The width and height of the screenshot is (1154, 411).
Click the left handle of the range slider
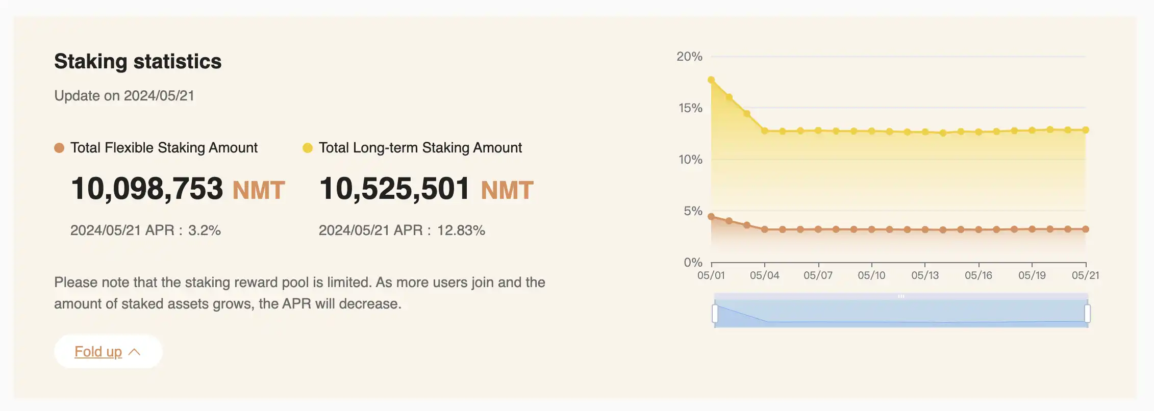coord(715,313)
